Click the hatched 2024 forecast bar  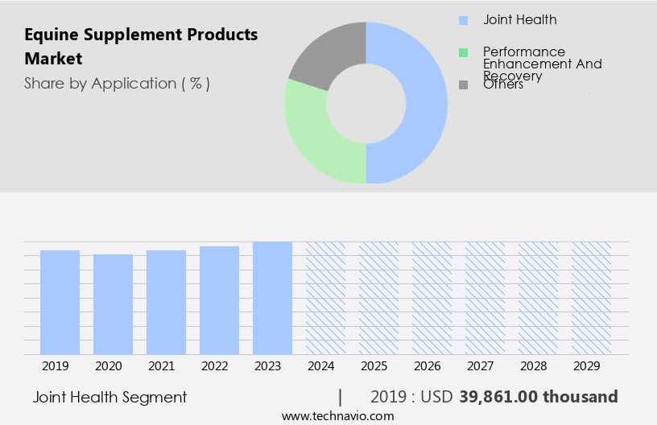tap(325, 298)
